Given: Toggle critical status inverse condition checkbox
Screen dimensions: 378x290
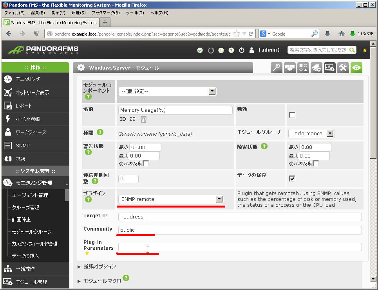Looking at the screenshot, I should [x=316, y=163].
